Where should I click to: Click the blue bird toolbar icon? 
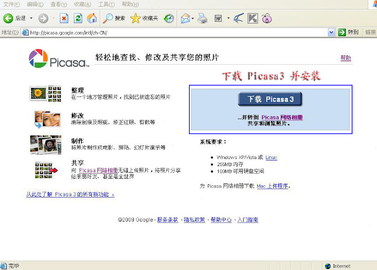[x=239, y=18]
